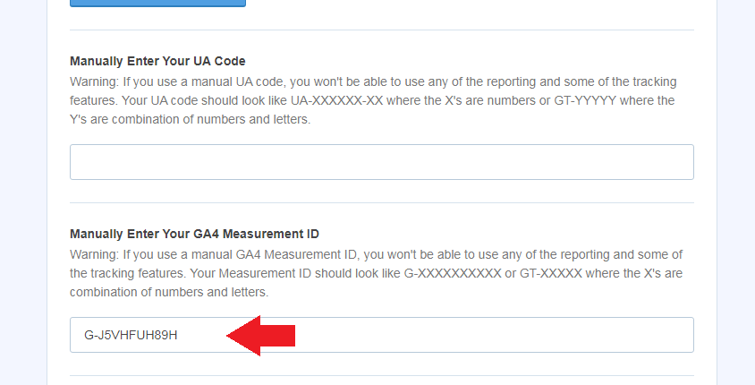The image size is (755, 385).
Task: Click 'Warning:' in the GA4 description
Action: 94,255
